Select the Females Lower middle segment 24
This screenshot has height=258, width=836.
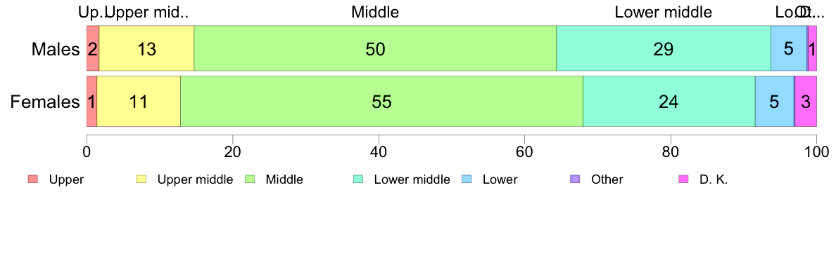tap(669, 102)
